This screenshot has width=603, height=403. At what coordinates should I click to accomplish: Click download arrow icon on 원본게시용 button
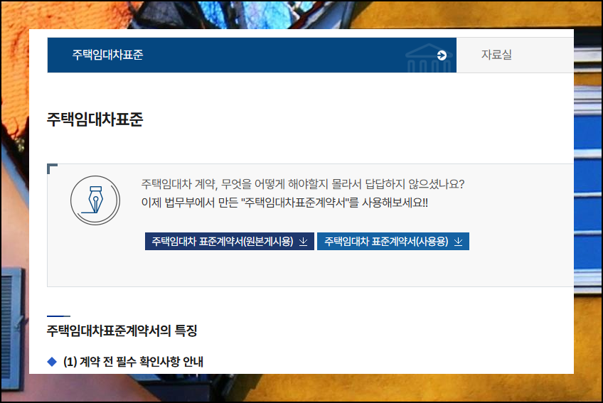(304, 242)
